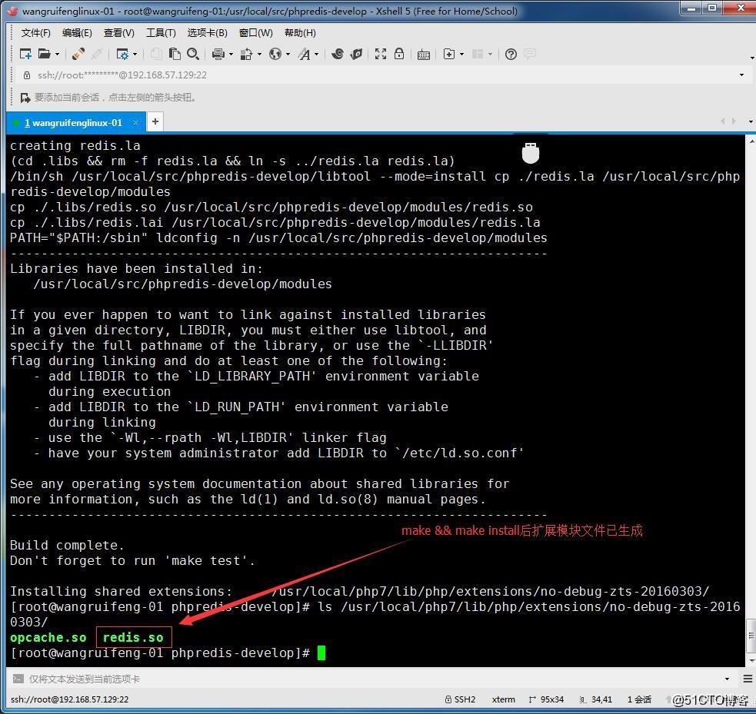Click the Disconnect plug icon
756x714 pixels.
tap(96, 54)
